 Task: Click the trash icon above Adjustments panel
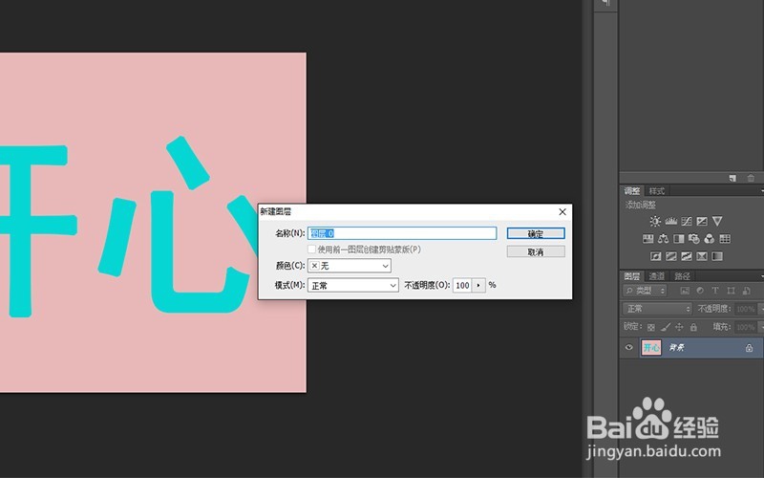(x=751, y=178)
